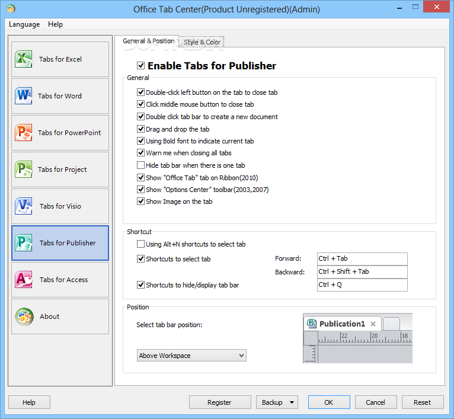Toggle Drag and drop the tab option
The width and height of the screenshot is (454, 419).
tap(140, 129)
